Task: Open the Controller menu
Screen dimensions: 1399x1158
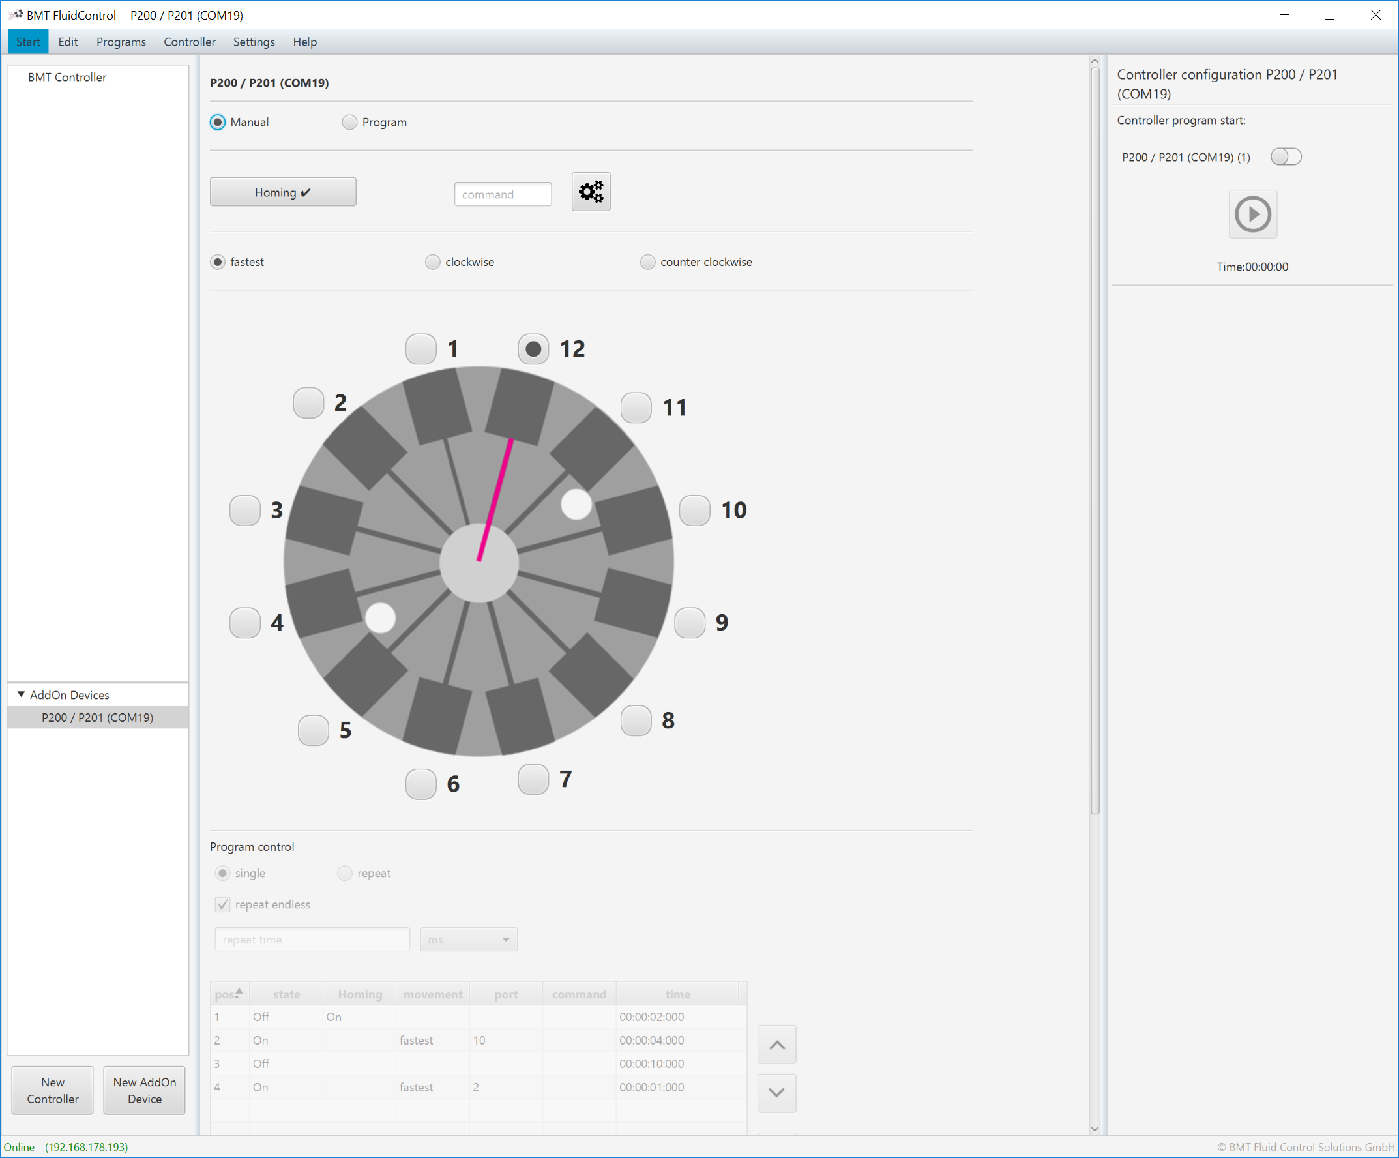Action: pyautogui.click(x=190, y=42)
